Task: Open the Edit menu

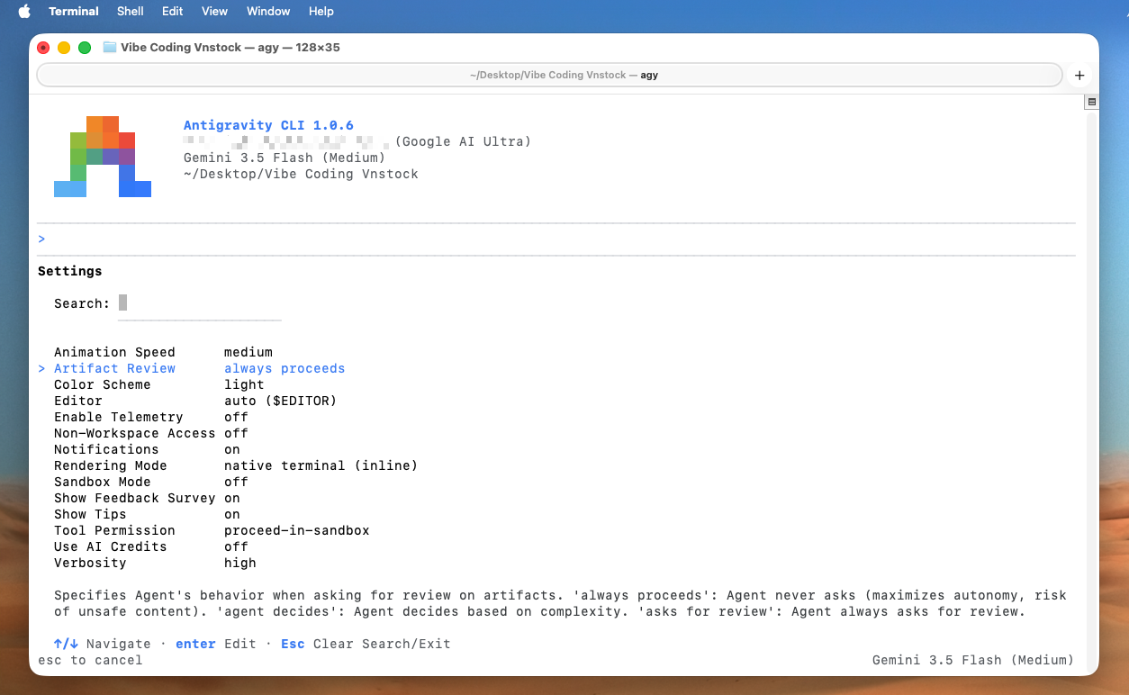Action: pos(173,11)
